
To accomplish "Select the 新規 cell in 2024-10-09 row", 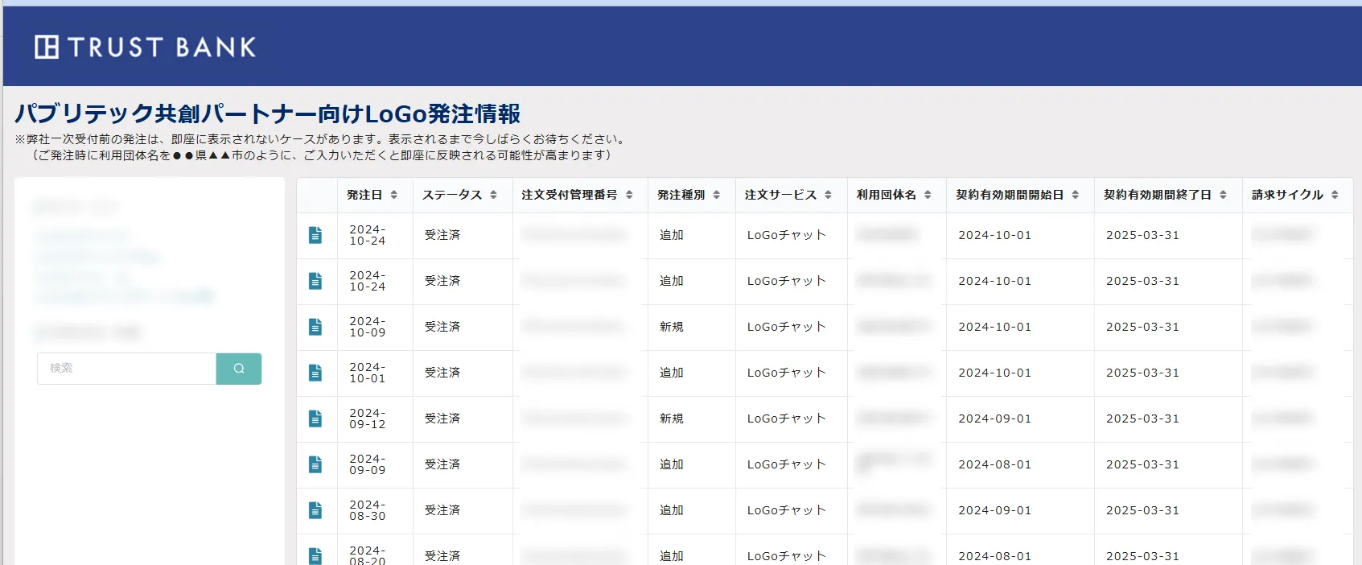I will [x=672, y=327].
